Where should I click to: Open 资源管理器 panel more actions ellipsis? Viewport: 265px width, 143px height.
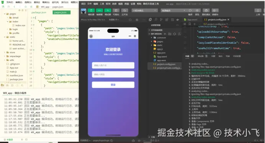(177, 25)
